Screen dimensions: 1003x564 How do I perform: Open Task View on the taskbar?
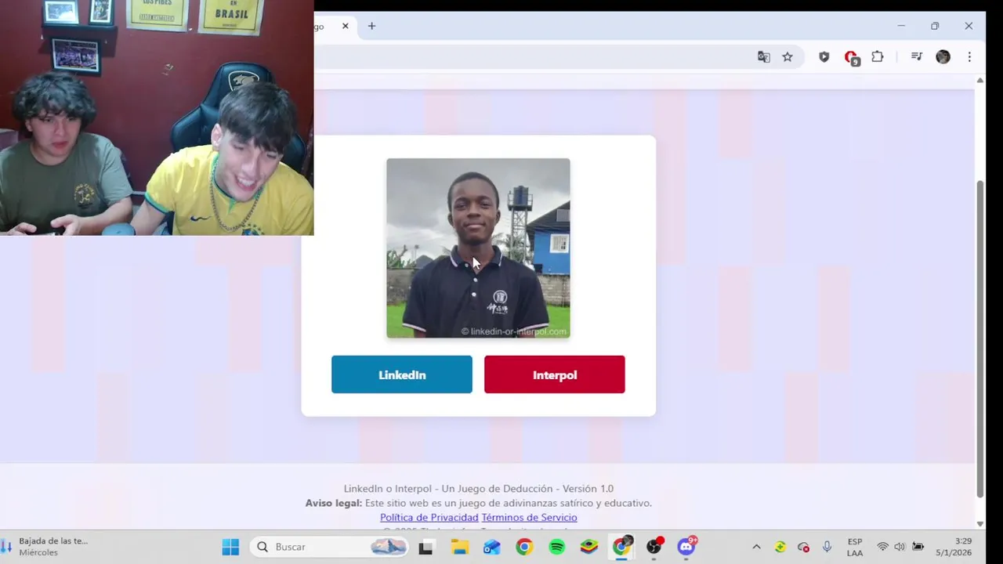click(x=425, y=547)
